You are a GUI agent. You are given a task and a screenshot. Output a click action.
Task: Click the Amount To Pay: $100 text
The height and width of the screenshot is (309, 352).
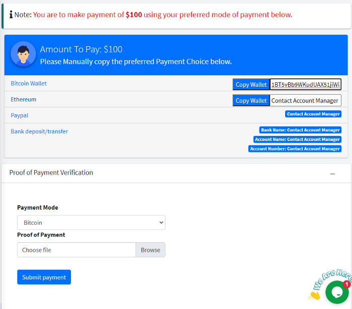pyautogui.click(x=81, y=49)
